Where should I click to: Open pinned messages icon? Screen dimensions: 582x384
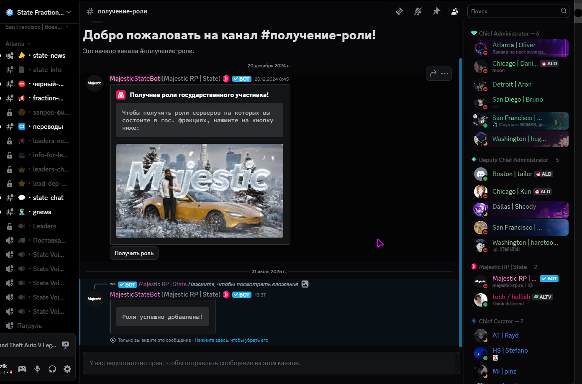[436, 11]
